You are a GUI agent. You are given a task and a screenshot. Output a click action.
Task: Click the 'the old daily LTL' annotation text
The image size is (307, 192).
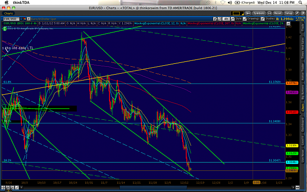click(19, 48)
